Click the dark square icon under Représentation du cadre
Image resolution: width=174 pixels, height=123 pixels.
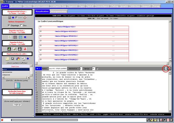pyautogui.click(x=13, y=58)
